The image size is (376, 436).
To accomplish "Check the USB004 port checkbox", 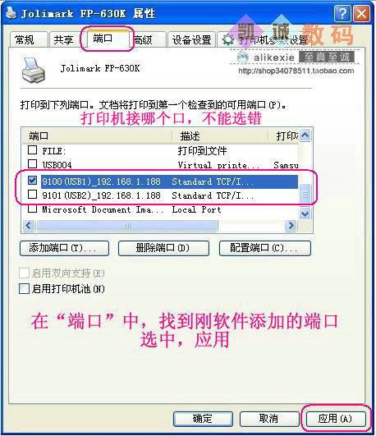I will [x=32, y=163].
